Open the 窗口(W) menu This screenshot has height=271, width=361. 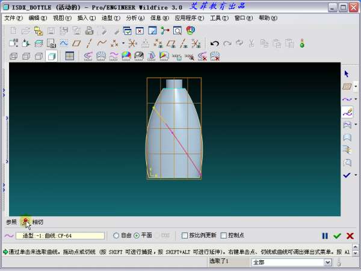[244, 18]
